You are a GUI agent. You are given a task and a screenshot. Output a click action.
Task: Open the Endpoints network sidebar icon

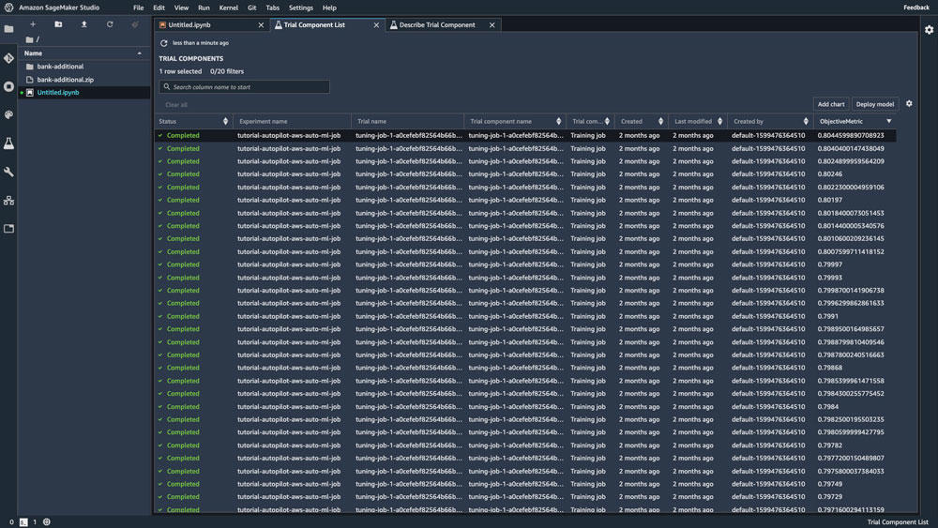(x=9, y=201)
